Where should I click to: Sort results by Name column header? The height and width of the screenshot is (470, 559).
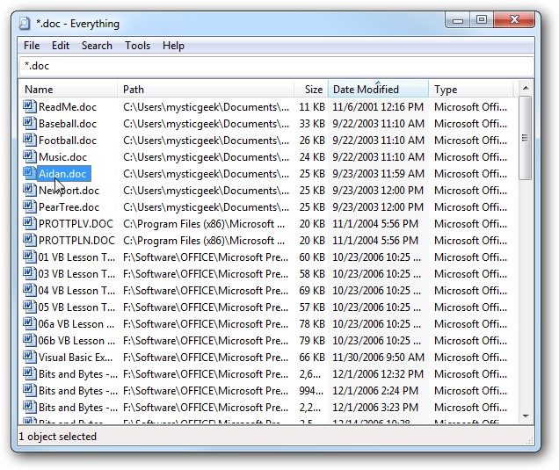(68, 89)
